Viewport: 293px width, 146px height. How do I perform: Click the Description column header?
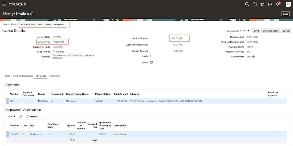[x=120, y=126]
